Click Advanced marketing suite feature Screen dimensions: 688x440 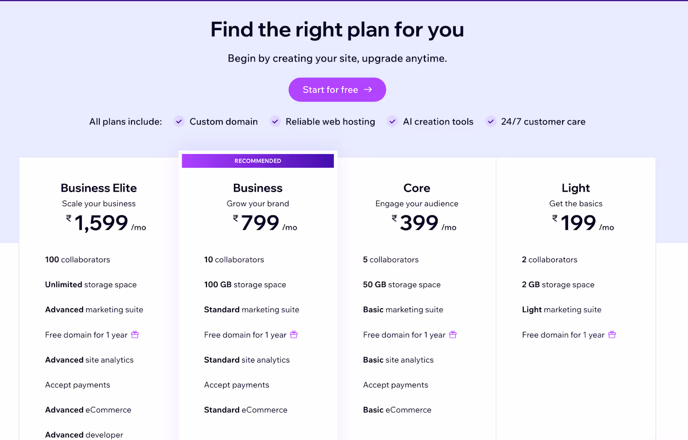tap(94, 310)
